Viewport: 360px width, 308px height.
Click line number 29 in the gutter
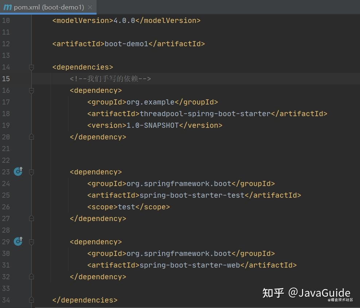coord(6,242)
